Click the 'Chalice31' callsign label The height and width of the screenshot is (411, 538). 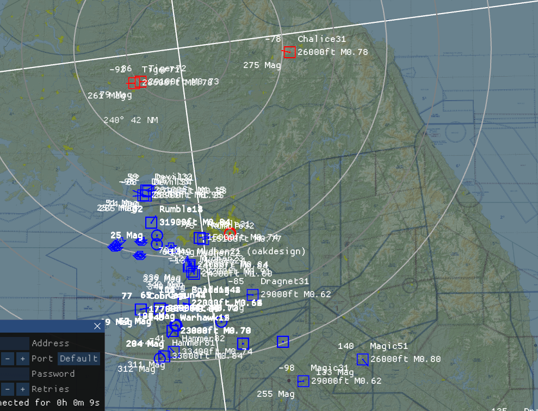click(322, 39)
